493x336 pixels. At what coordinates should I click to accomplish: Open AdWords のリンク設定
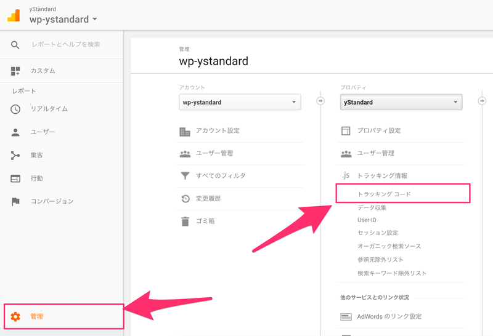(389, 316)
